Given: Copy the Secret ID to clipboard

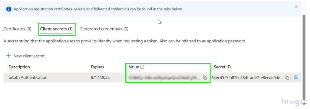Looking at the screenshot, I should [x=287, y=78].
